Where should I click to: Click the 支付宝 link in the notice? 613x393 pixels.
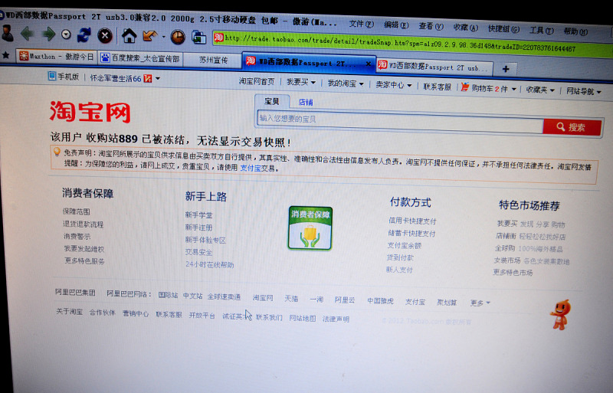(251, 168)
